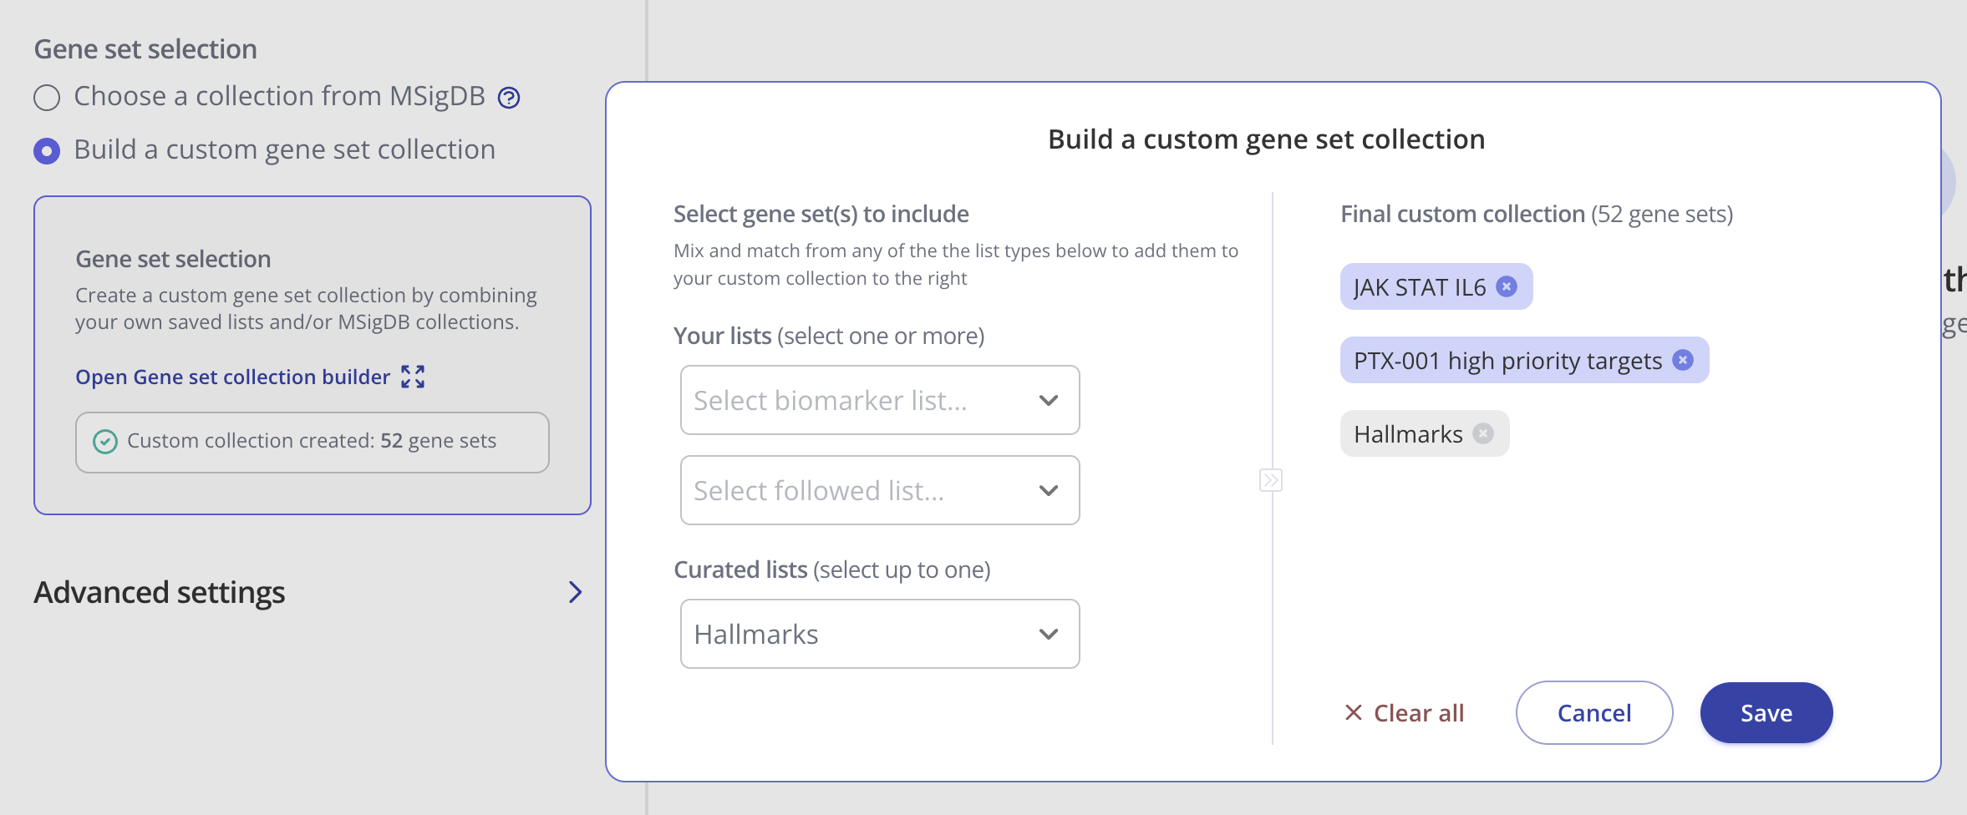This screenshot has width=1967, height=815.
Task: Open the Select followed list dropdown
Action: [x=880, y=490]
